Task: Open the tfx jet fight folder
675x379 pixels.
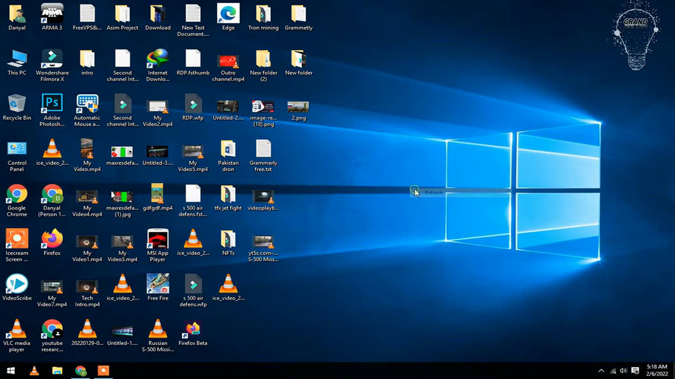Action: click(228, 198)
